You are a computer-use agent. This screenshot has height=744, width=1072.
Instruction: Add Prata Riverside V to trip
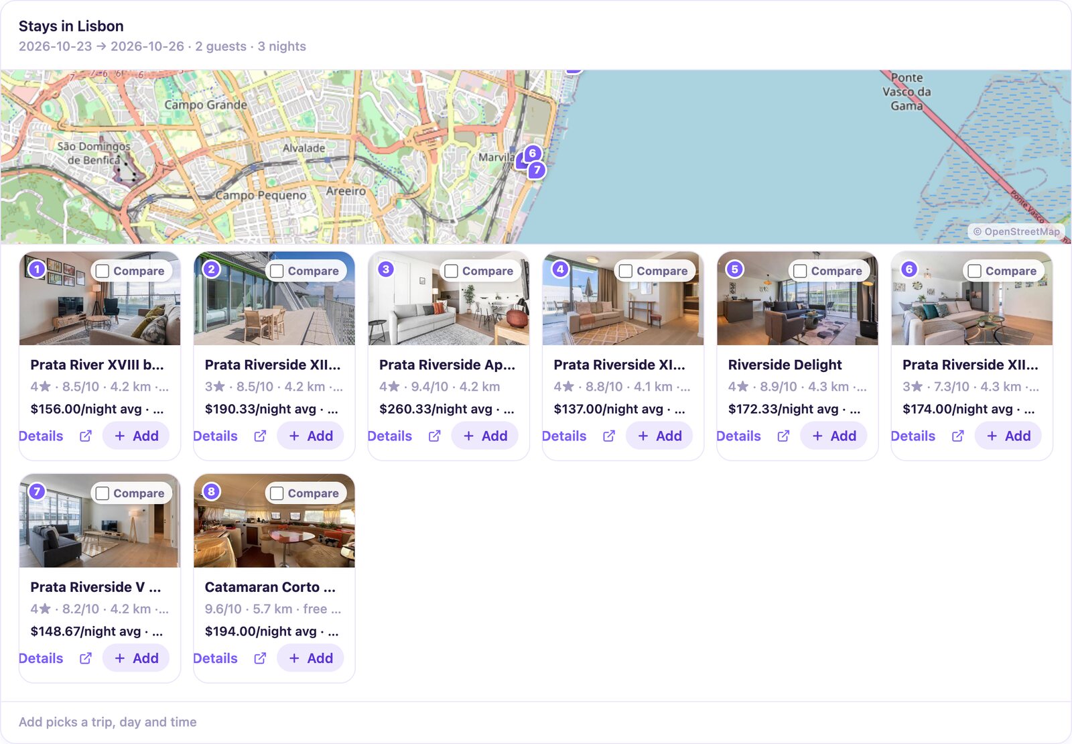136,658
